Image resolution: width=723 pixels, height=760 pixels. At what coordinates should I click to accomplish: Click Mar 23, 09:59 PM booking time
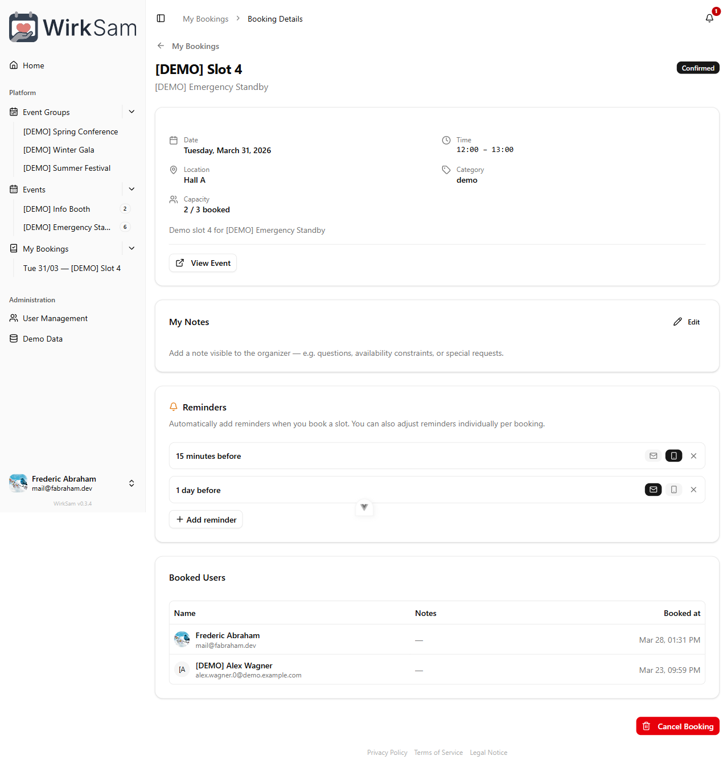(x=669, y=670)
